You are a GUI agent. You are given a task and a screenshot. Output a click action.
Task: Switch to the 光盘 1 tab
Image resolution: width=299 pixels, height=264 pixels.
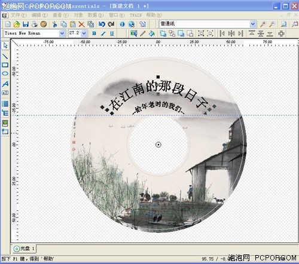24,248
